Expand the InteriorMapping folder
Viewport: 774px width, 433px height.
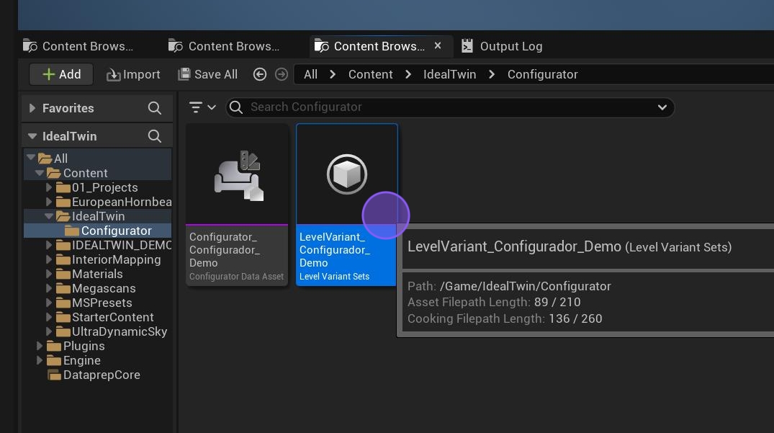[48, 259]
